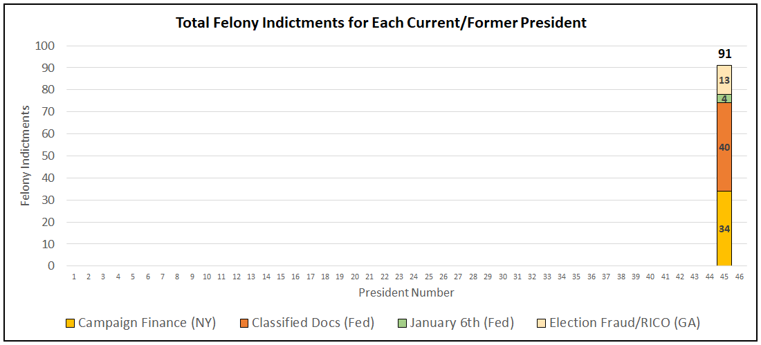Click the yellow Campaign Finance legend swatch
761x345 pixels.
pyautogui.click(x=70, y=323)
